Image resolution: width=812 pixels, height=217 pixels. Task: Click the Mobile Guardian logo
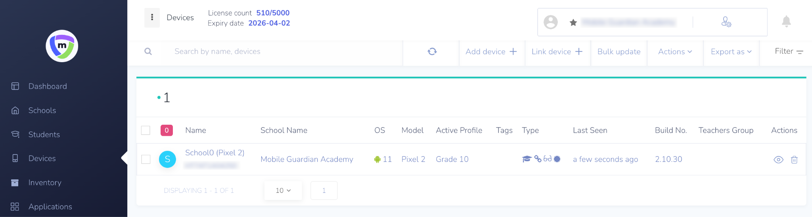pyautogui.click(x=62, y=46)
